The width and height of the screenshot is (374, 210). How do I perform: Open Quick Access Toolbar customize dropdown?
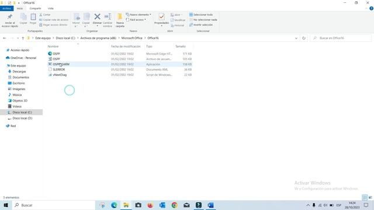coord(19,3)
